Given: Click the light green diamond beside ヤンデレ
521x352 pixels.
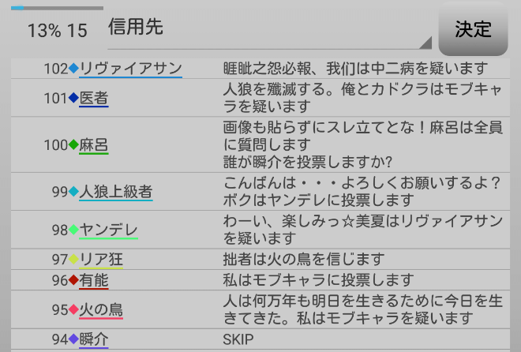Looking at the screenshot, I should click(74, 230).
